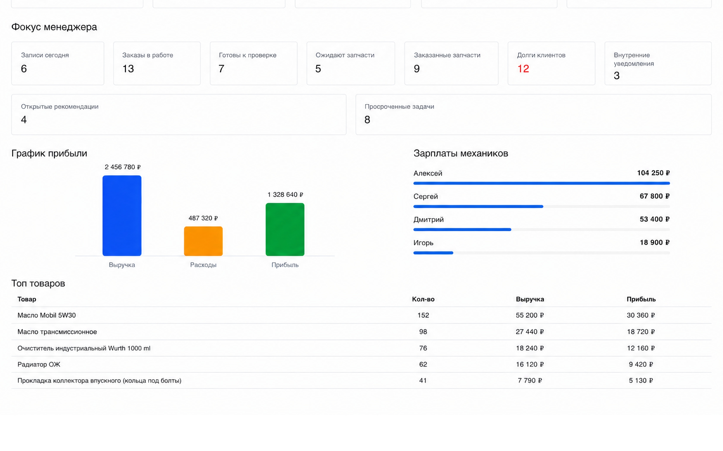The height and width of the screenshot is (451, 723).
Task: Open the Заказанные запчасти card
Action: click(x=451, y=63)
